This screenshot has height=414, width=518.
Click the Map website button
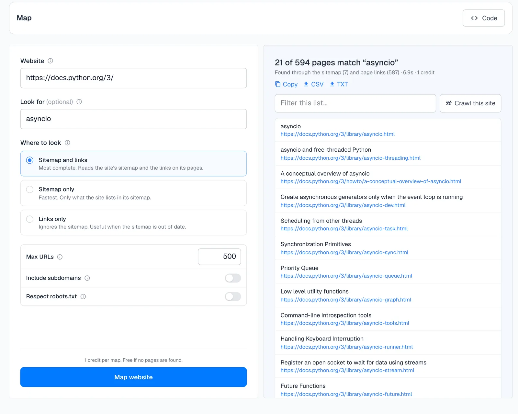(x=133, y=377)
